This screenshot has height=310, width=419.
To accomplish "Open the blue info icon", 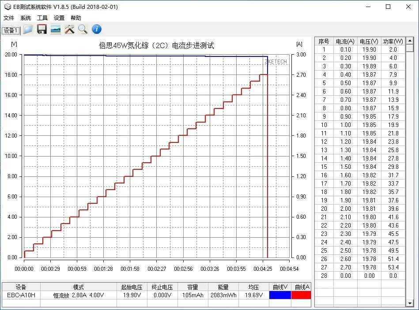I will pyautogui.click(x=96, y=29).
